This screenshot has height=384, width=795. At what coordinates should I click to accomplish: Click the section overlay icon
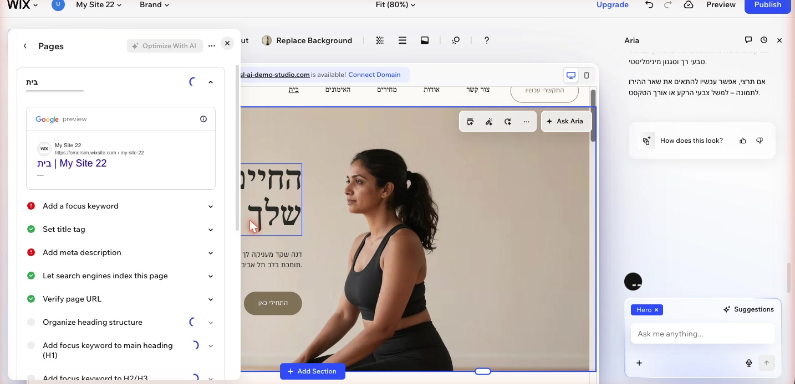pos(425,40)
